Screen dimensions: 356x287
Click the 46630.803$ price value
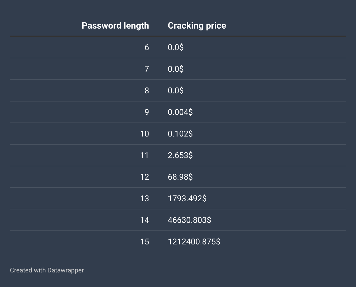pyautogui.click(x=189, y=220)
